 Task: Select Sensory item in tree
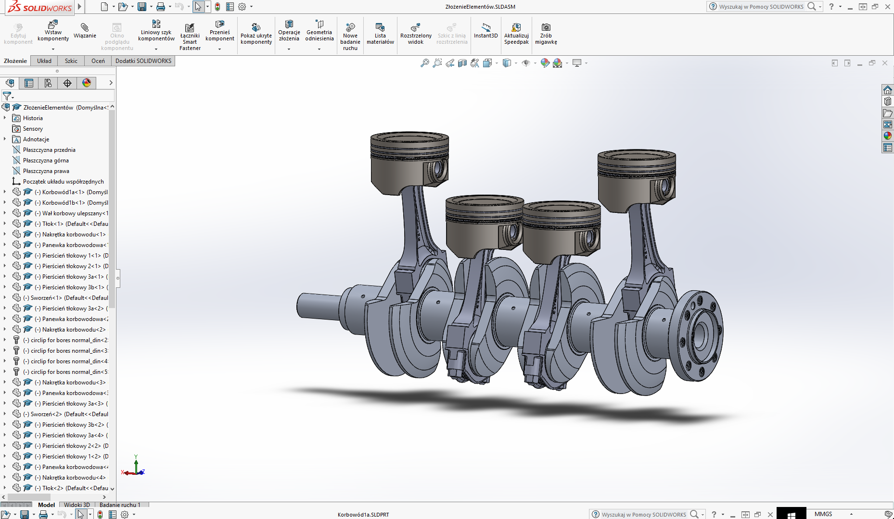click(x=33, y=128)
